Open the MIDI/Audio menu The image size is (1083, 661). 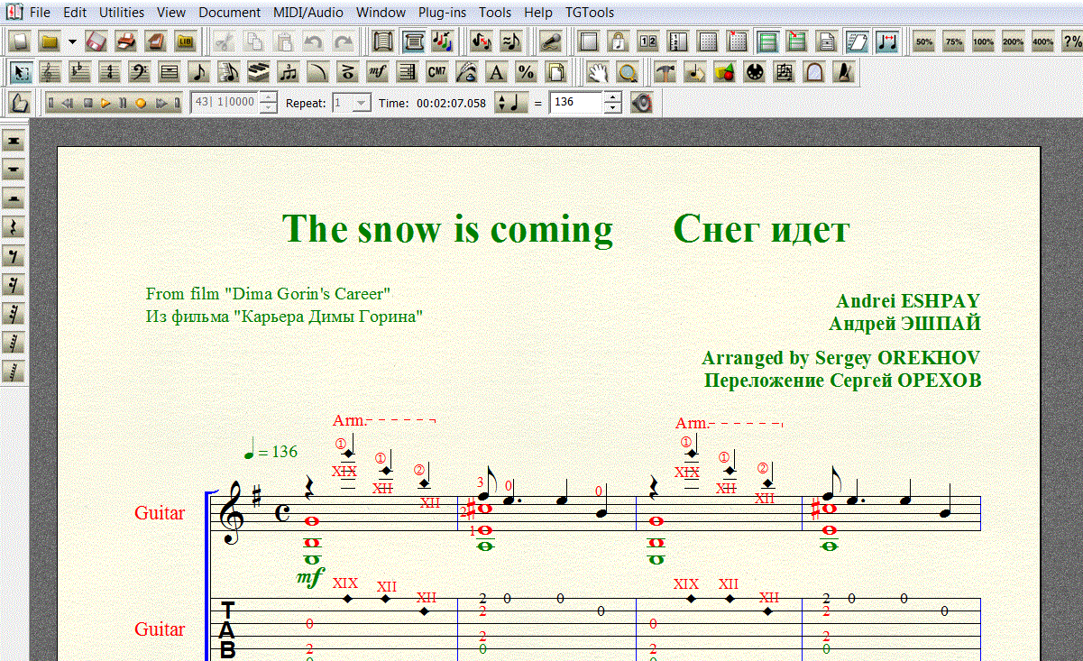[308, 13]
